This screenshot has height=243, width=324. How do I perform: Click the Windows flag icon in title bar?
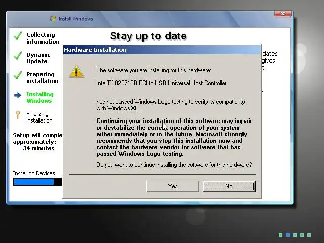pos(53,19)
